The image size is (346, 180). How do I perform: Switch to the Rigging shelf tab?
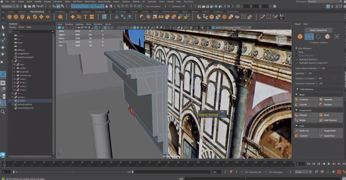tap(73, 12)
